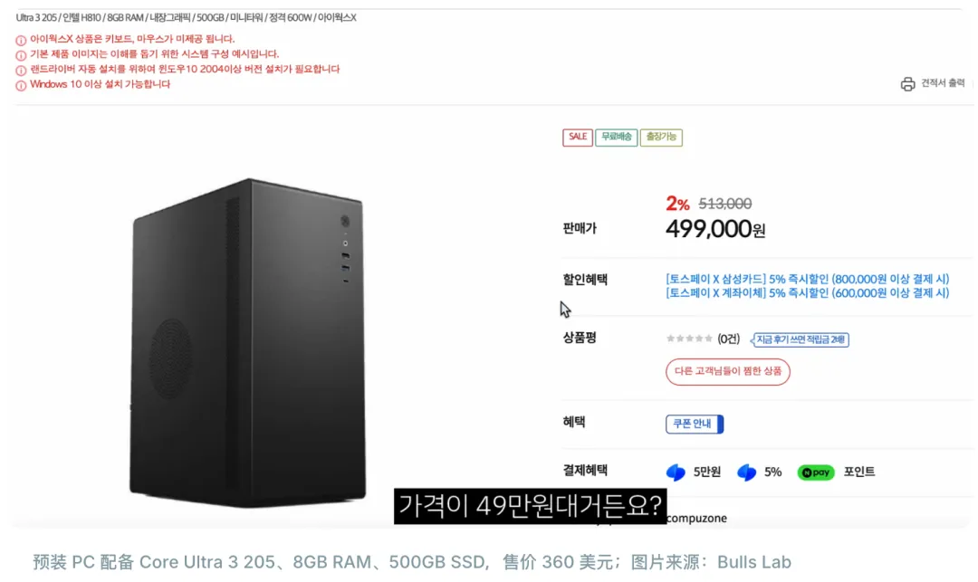
Task: Click the red SALE badge
Action: [x=577, y=138]
